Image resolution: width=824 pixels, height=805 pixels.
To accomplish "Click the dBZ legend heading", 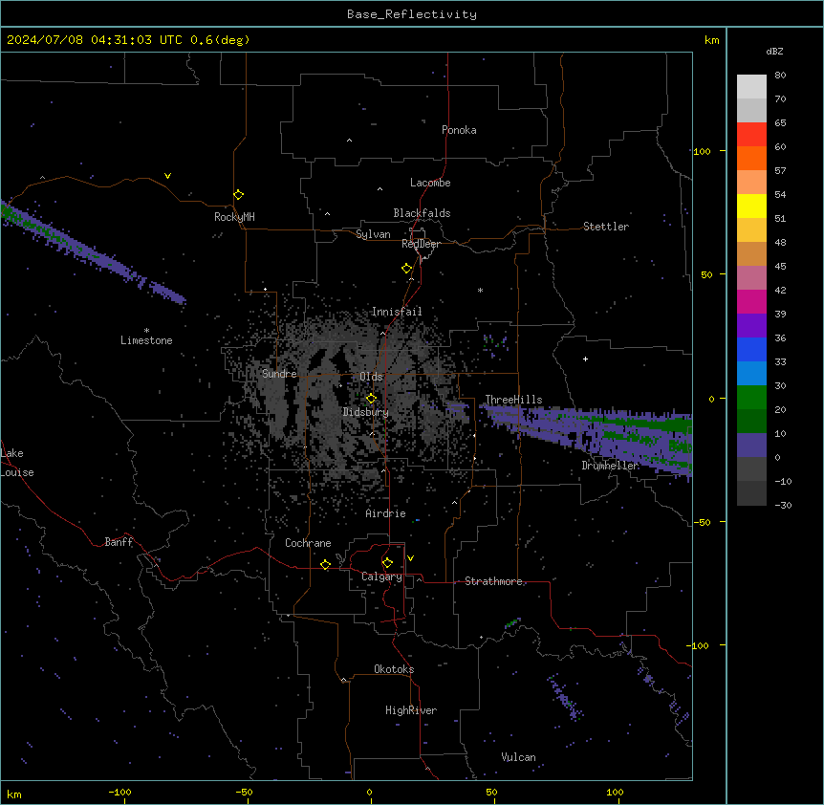I will click(x=774, y=52).
